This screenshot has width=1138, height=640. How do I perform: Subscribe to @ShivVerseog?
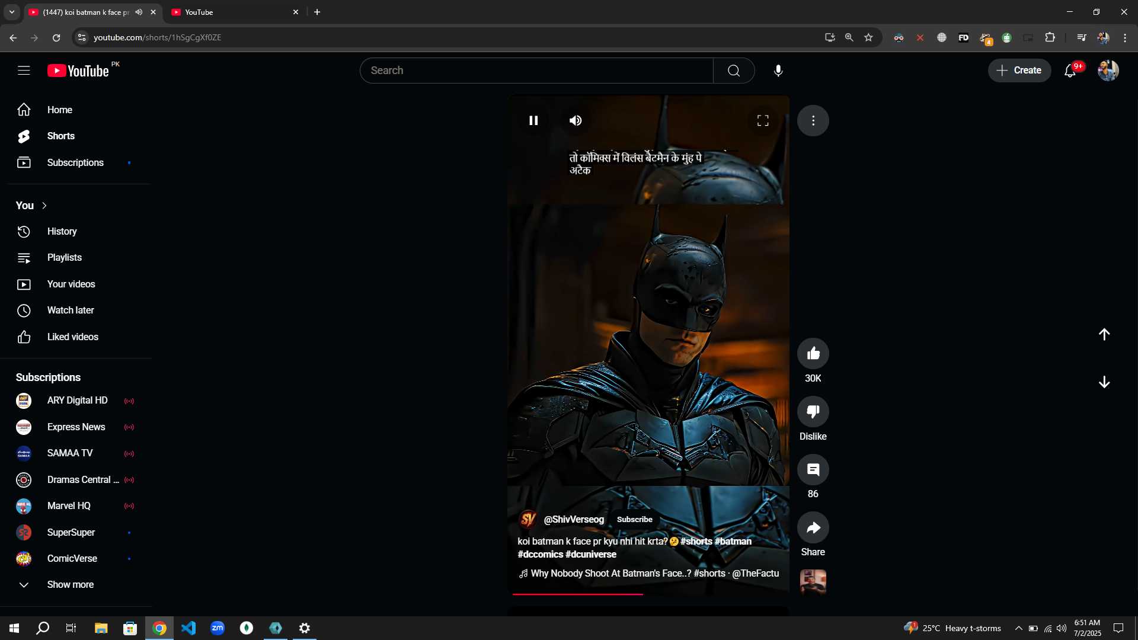point(634,519)
